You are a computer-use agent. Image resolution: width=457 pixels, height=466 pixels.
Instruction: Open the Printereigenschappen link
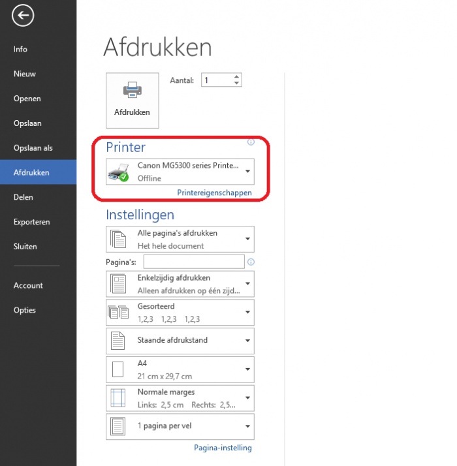point(214,193)
